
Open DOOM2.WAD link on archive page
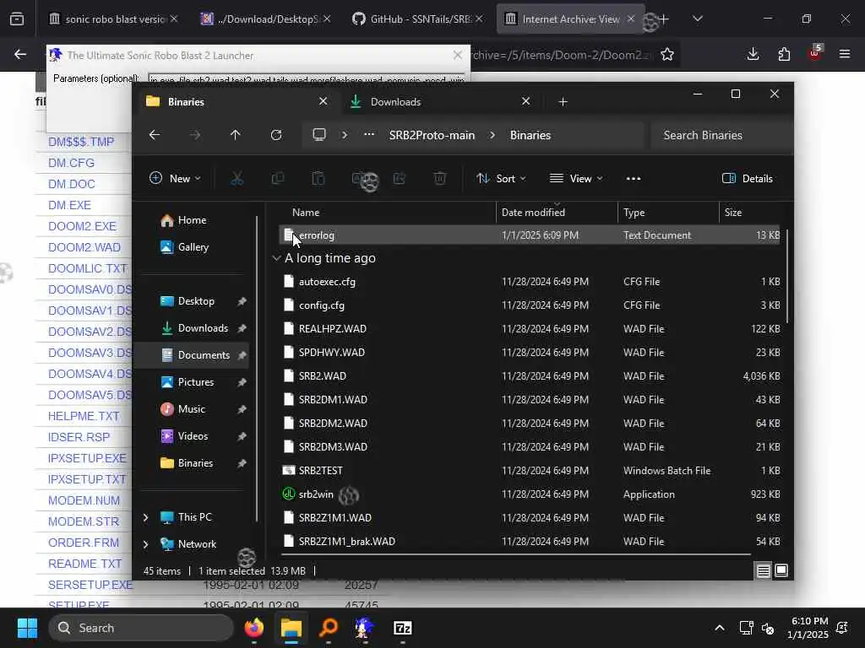pos(84,247)
